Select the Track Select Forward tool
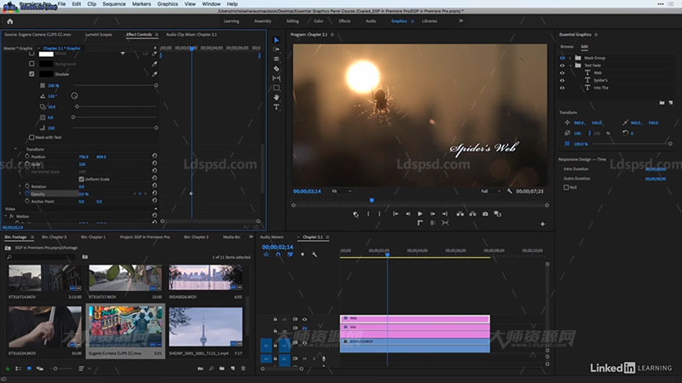The image size is (682, 383). pyautogui.click(x=276, y=49)
